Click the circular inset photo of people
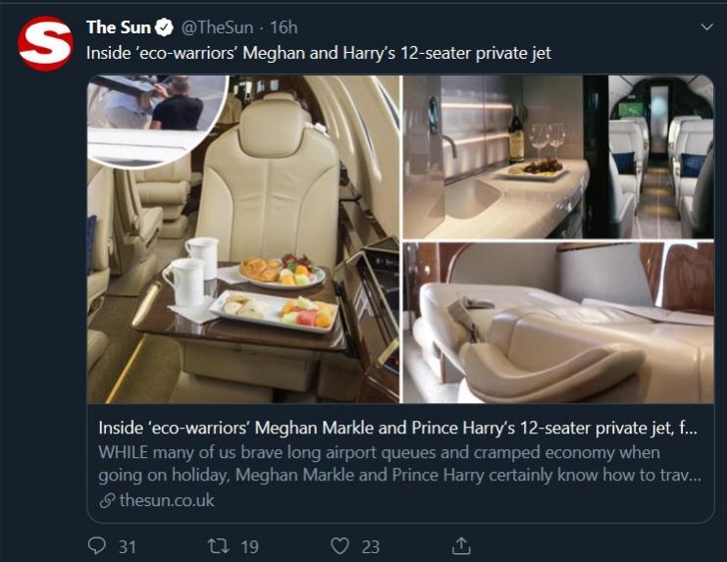Viewport: 727px width, 562px height. [155, 113]
